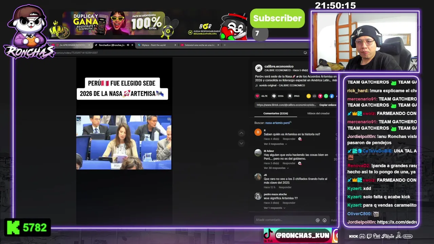The width and height of the screenshot is (434, 244).
Task: Switch to Videos del creador tab
Action: coord(318,114)
